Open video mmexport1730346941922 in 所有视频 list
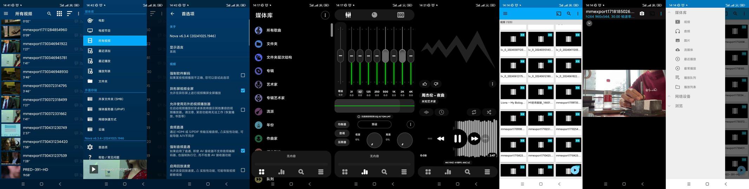Screen dimensions: 749x189 pyautogui.click(x=41, y=46)
